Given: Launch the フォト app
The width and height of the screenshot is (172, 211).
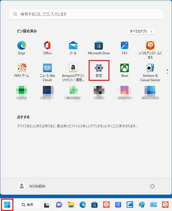Looking at the screenshot, I should [x=124, y=48].
